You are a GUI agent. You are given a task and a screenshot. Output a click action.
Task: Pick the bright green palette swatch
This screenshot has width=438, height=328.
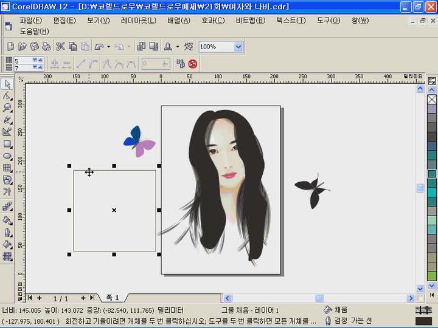432,276
